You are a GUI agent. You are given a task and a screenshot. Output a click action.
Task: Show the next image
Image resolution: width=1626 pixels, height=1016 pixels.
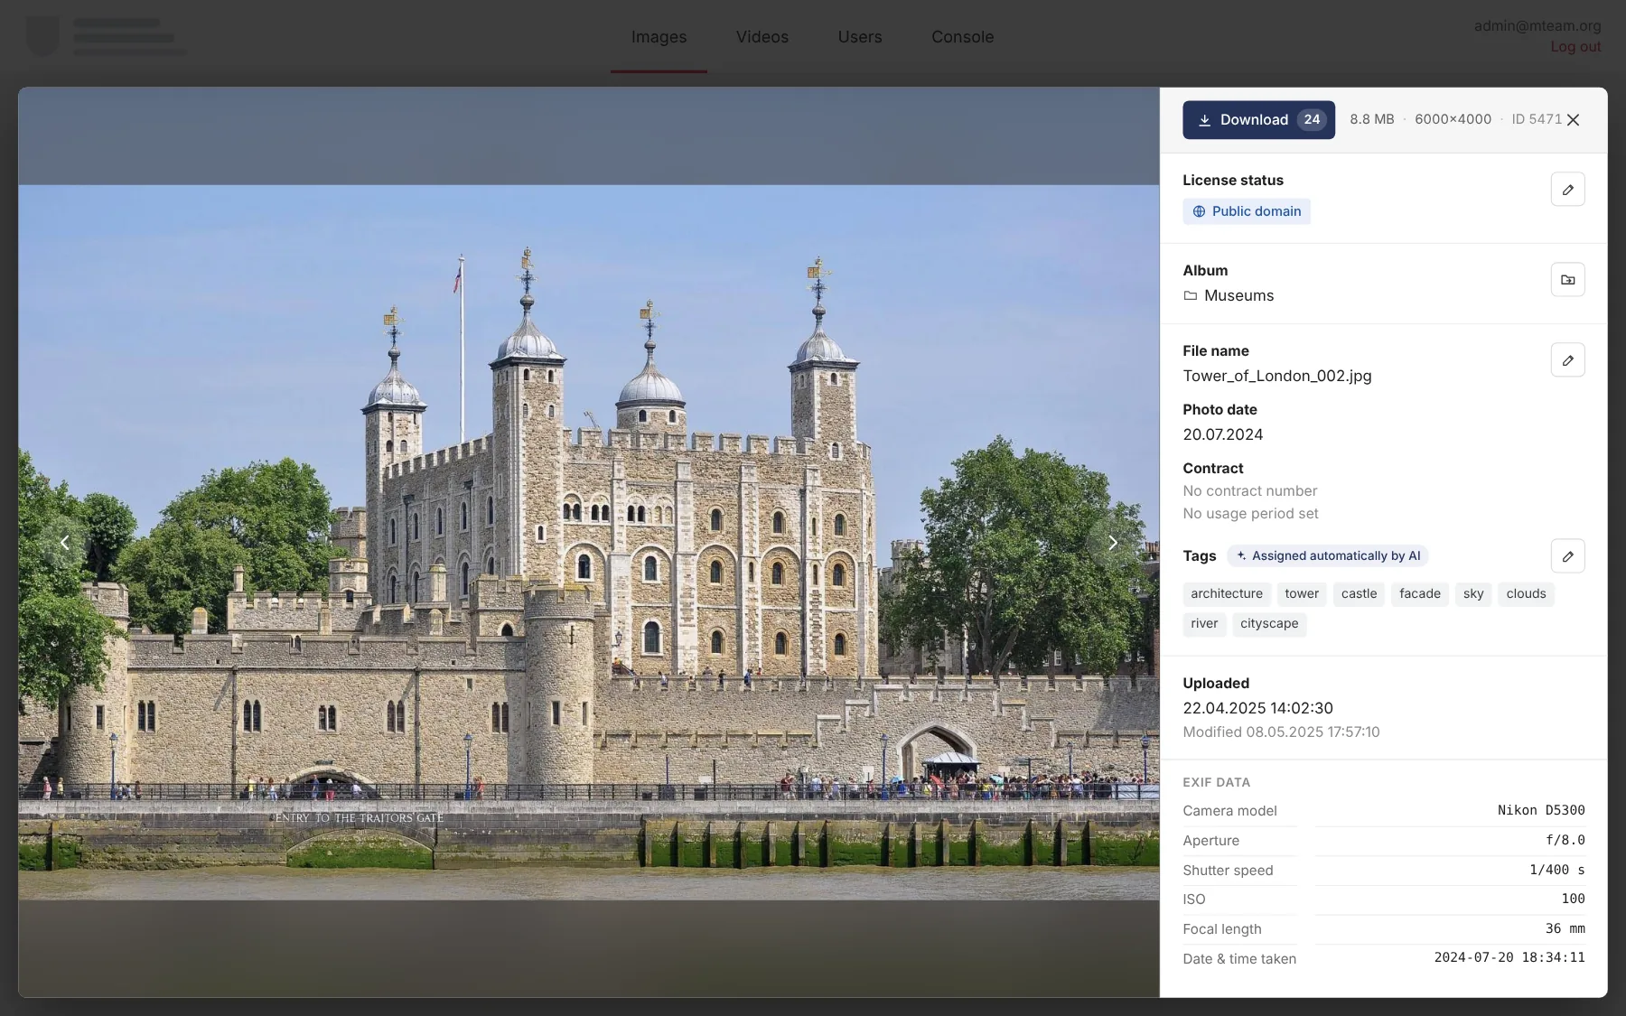click(x=1113, y=543)
